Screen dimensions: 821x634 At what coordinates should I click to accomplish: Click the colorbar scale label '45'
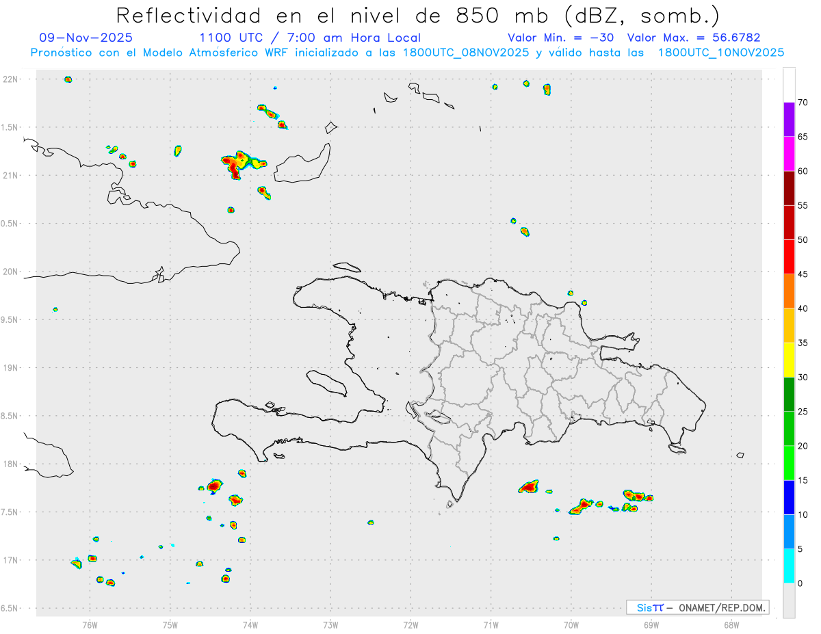803,274
